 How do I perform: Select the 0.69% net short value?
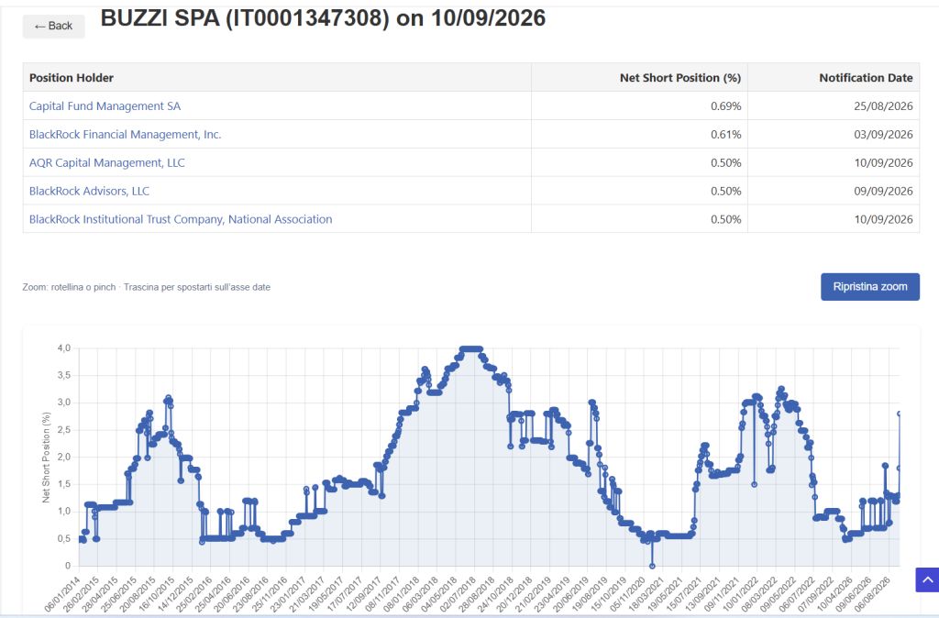pyautogui.click(x=726, y=106)
